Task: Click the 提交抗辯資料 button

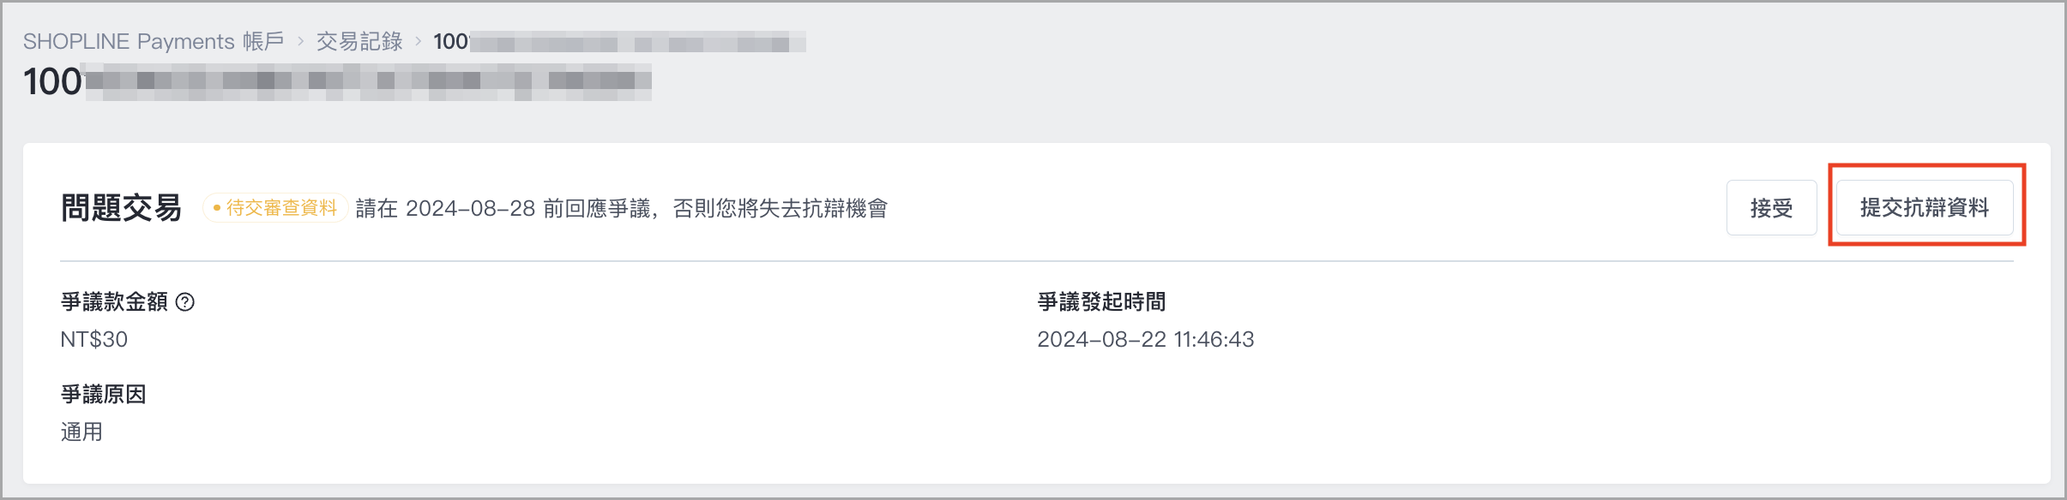Action: click(x=1925, y=207)
